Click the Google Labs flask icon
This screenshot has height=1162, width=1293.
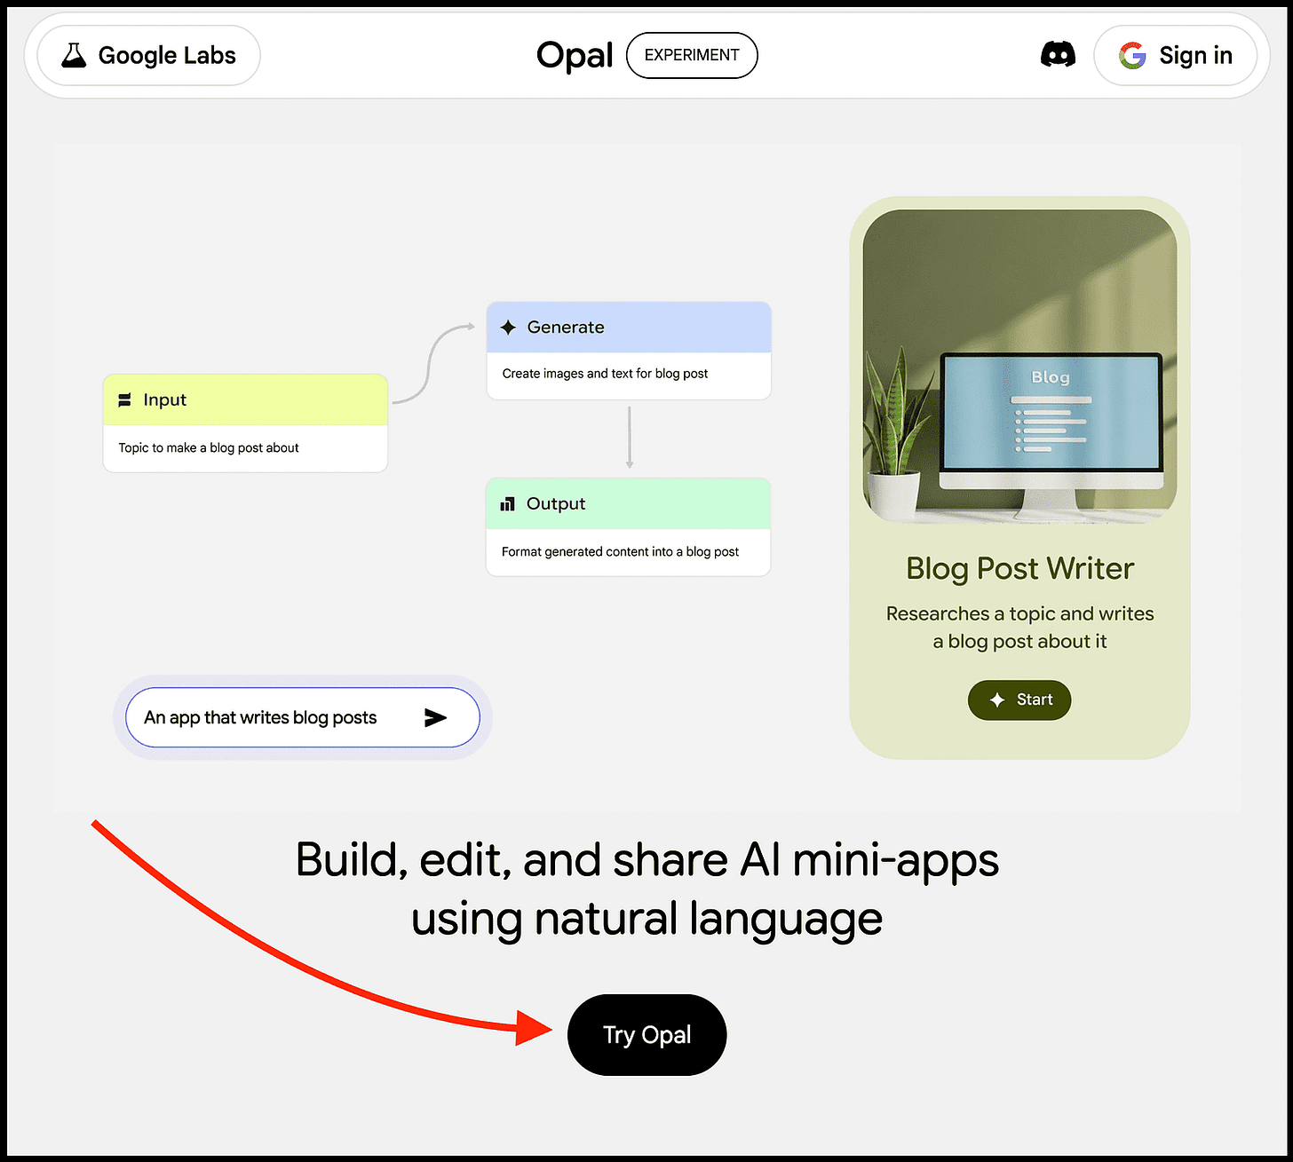click(74, 55)
